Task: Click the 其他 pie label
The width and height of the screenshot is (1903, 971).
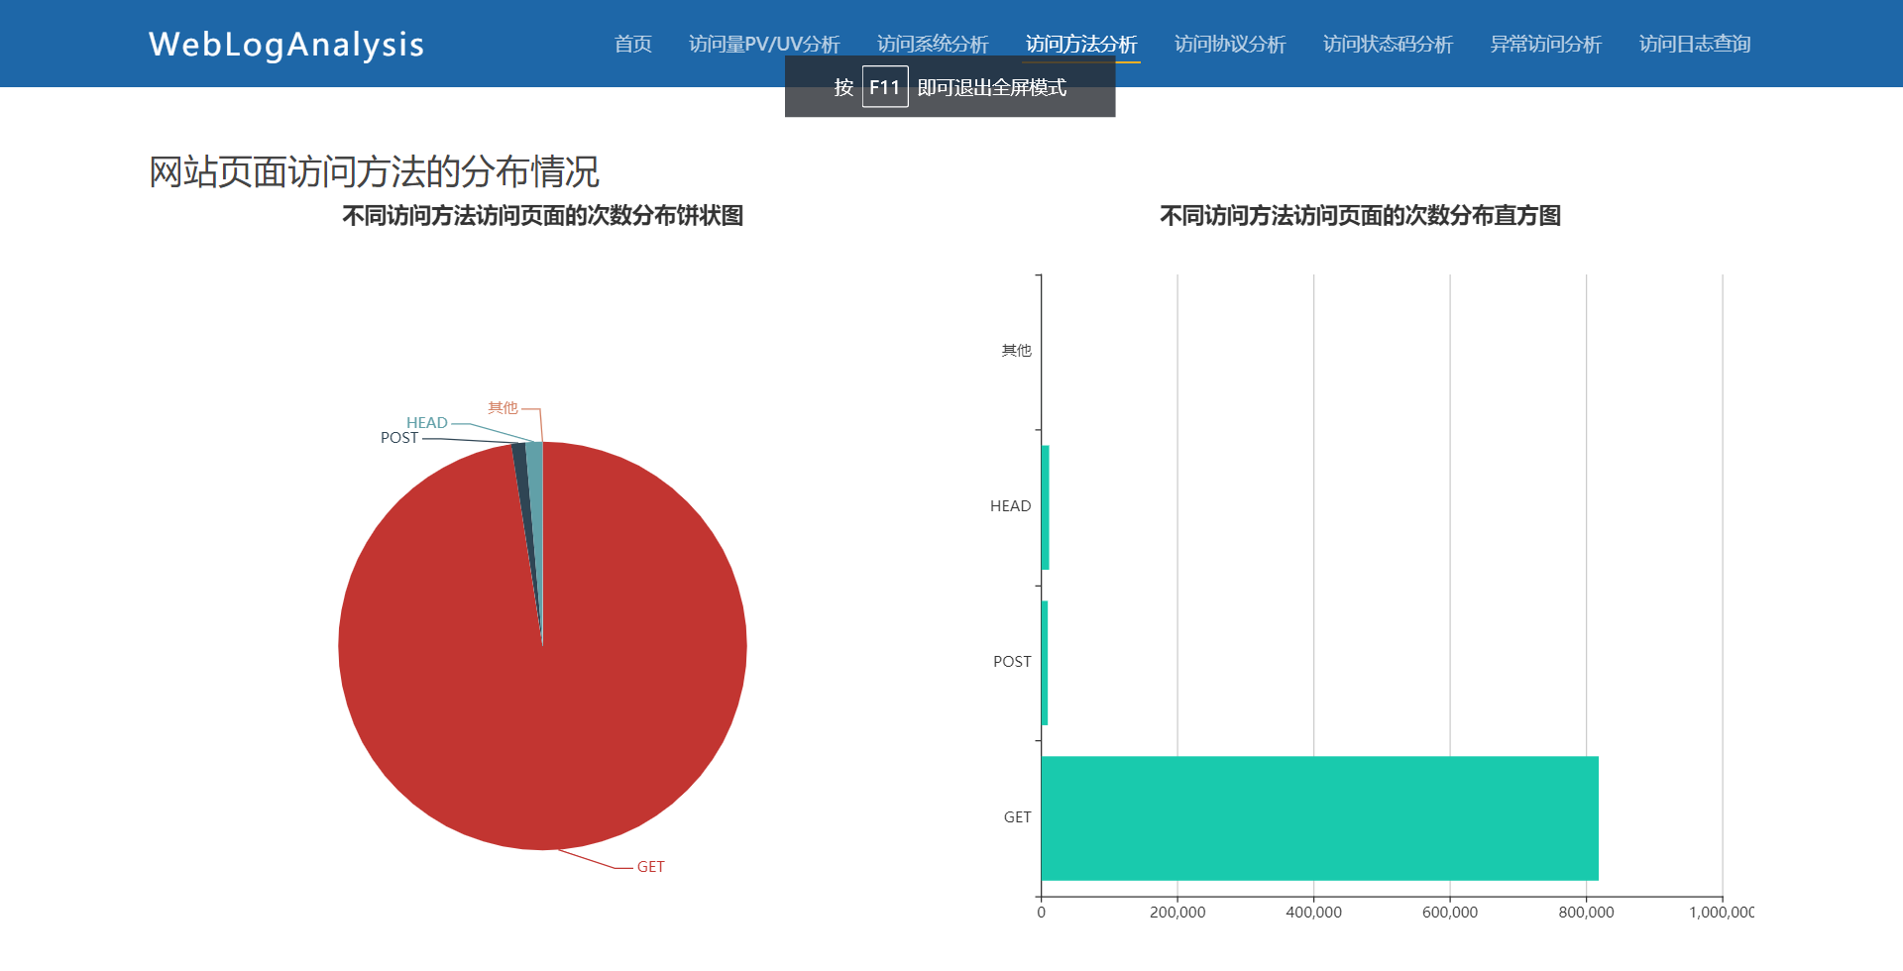Action: coord(503,407)
